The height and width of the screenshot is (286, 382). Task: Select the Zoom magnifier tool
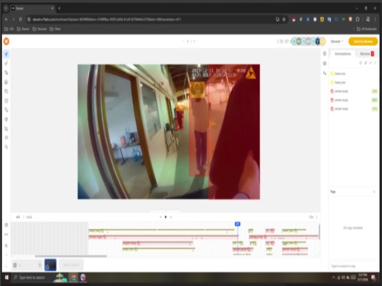[6, 147]
